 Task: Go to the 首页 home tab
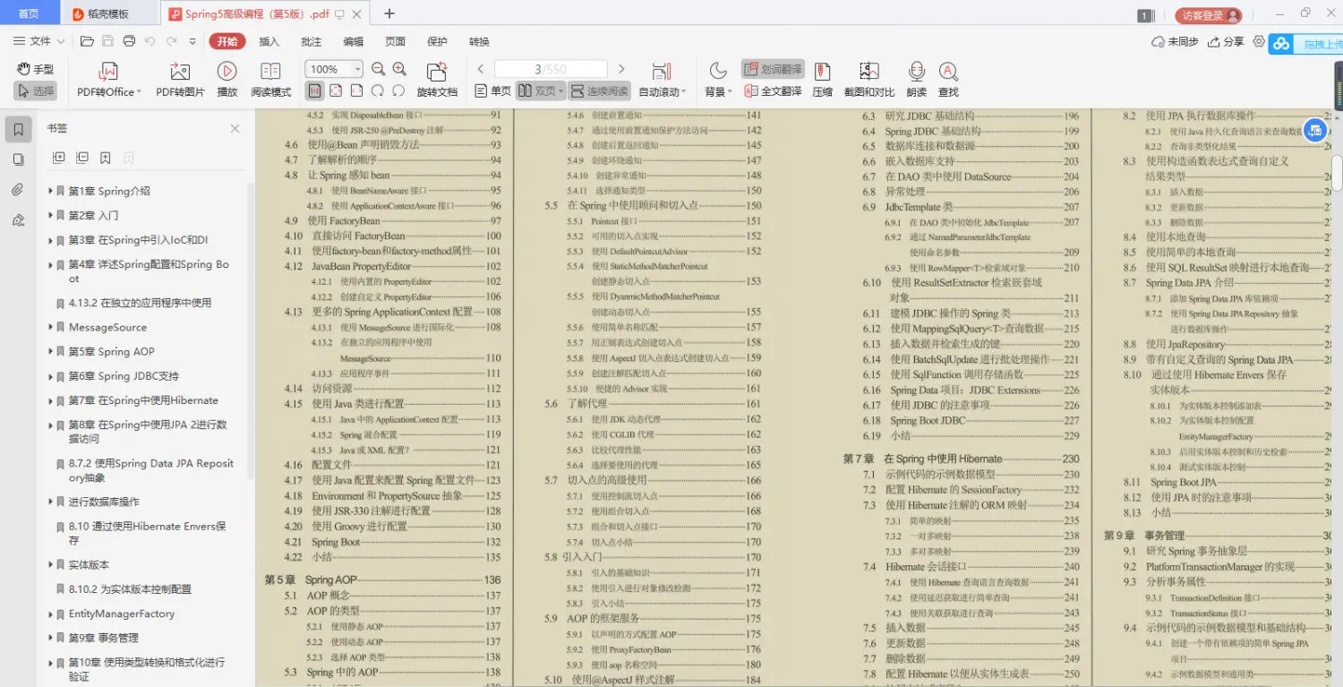tap(29, 13)
